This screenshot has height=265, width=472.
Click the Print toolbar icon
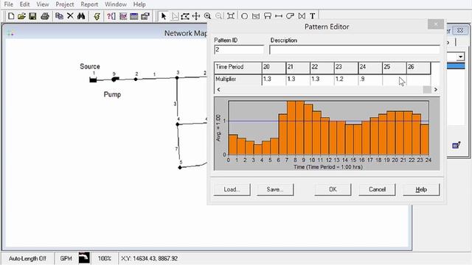click(45, 16)
